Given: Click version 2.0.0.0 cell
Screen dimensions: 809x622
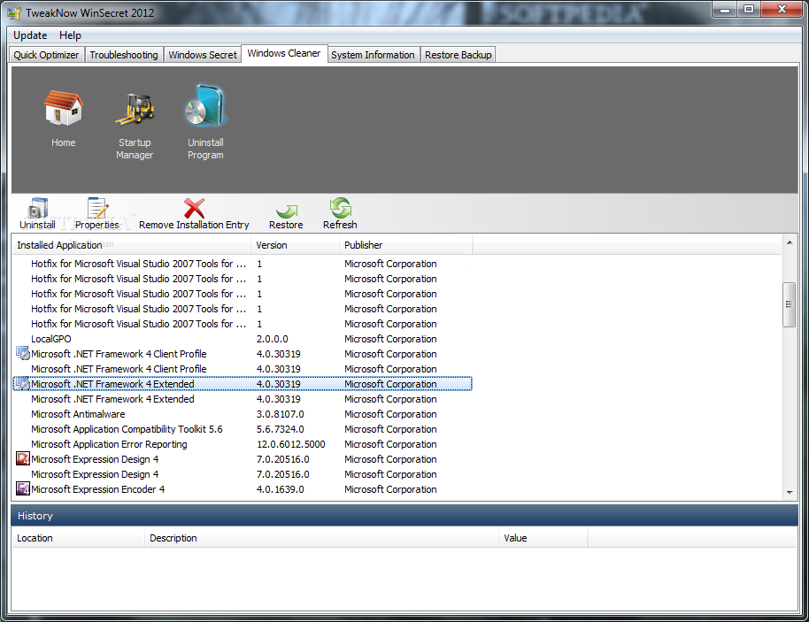Looking at the screenshot, I should pos(273,339).
